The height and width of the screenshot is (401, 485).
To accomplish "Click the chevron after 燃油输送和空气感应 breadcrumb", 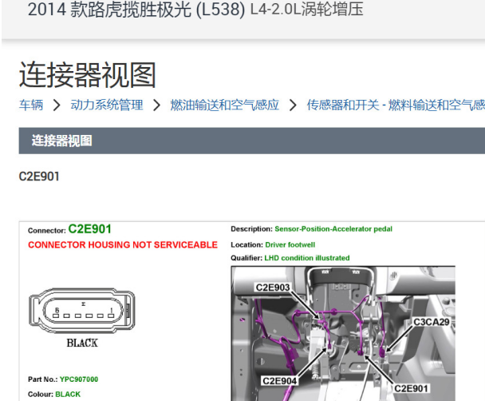I will [x=293, y=105].
